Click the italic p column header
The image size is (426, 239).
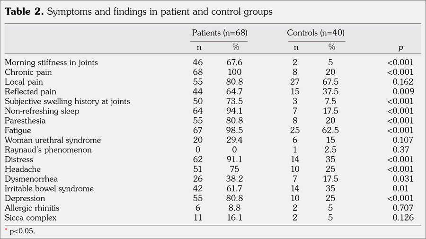(x=400, y=48)
